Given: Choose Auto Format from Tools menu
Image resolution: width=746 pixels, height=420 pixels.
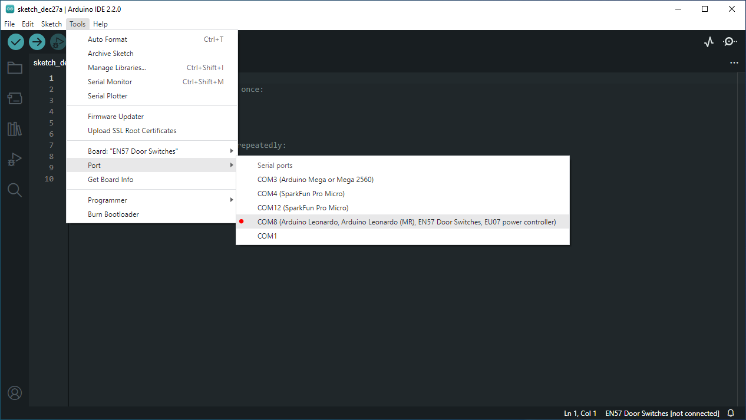Looking at the screenshot, I should click(152, 39).
